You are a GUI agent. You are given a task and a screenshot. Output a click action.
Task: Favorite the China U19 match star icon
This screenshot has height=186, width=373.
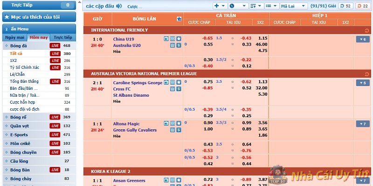click(x=179, y=38)
